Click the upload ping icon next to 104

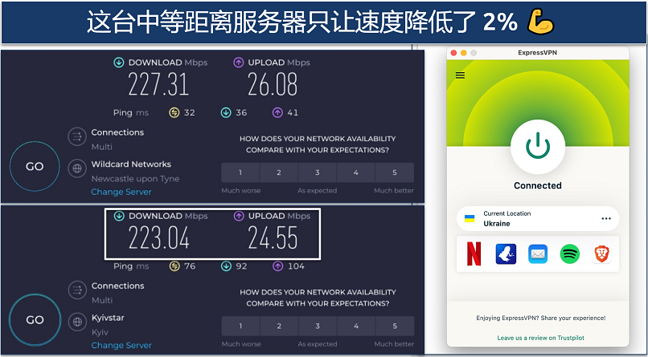pos(277,266)
